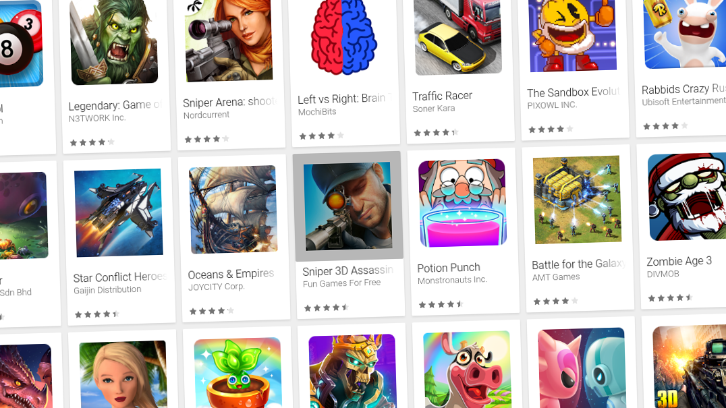Open the green plant pot game thumbnail
The width and height of the screenshot is (726, 408).
point(238,373)
